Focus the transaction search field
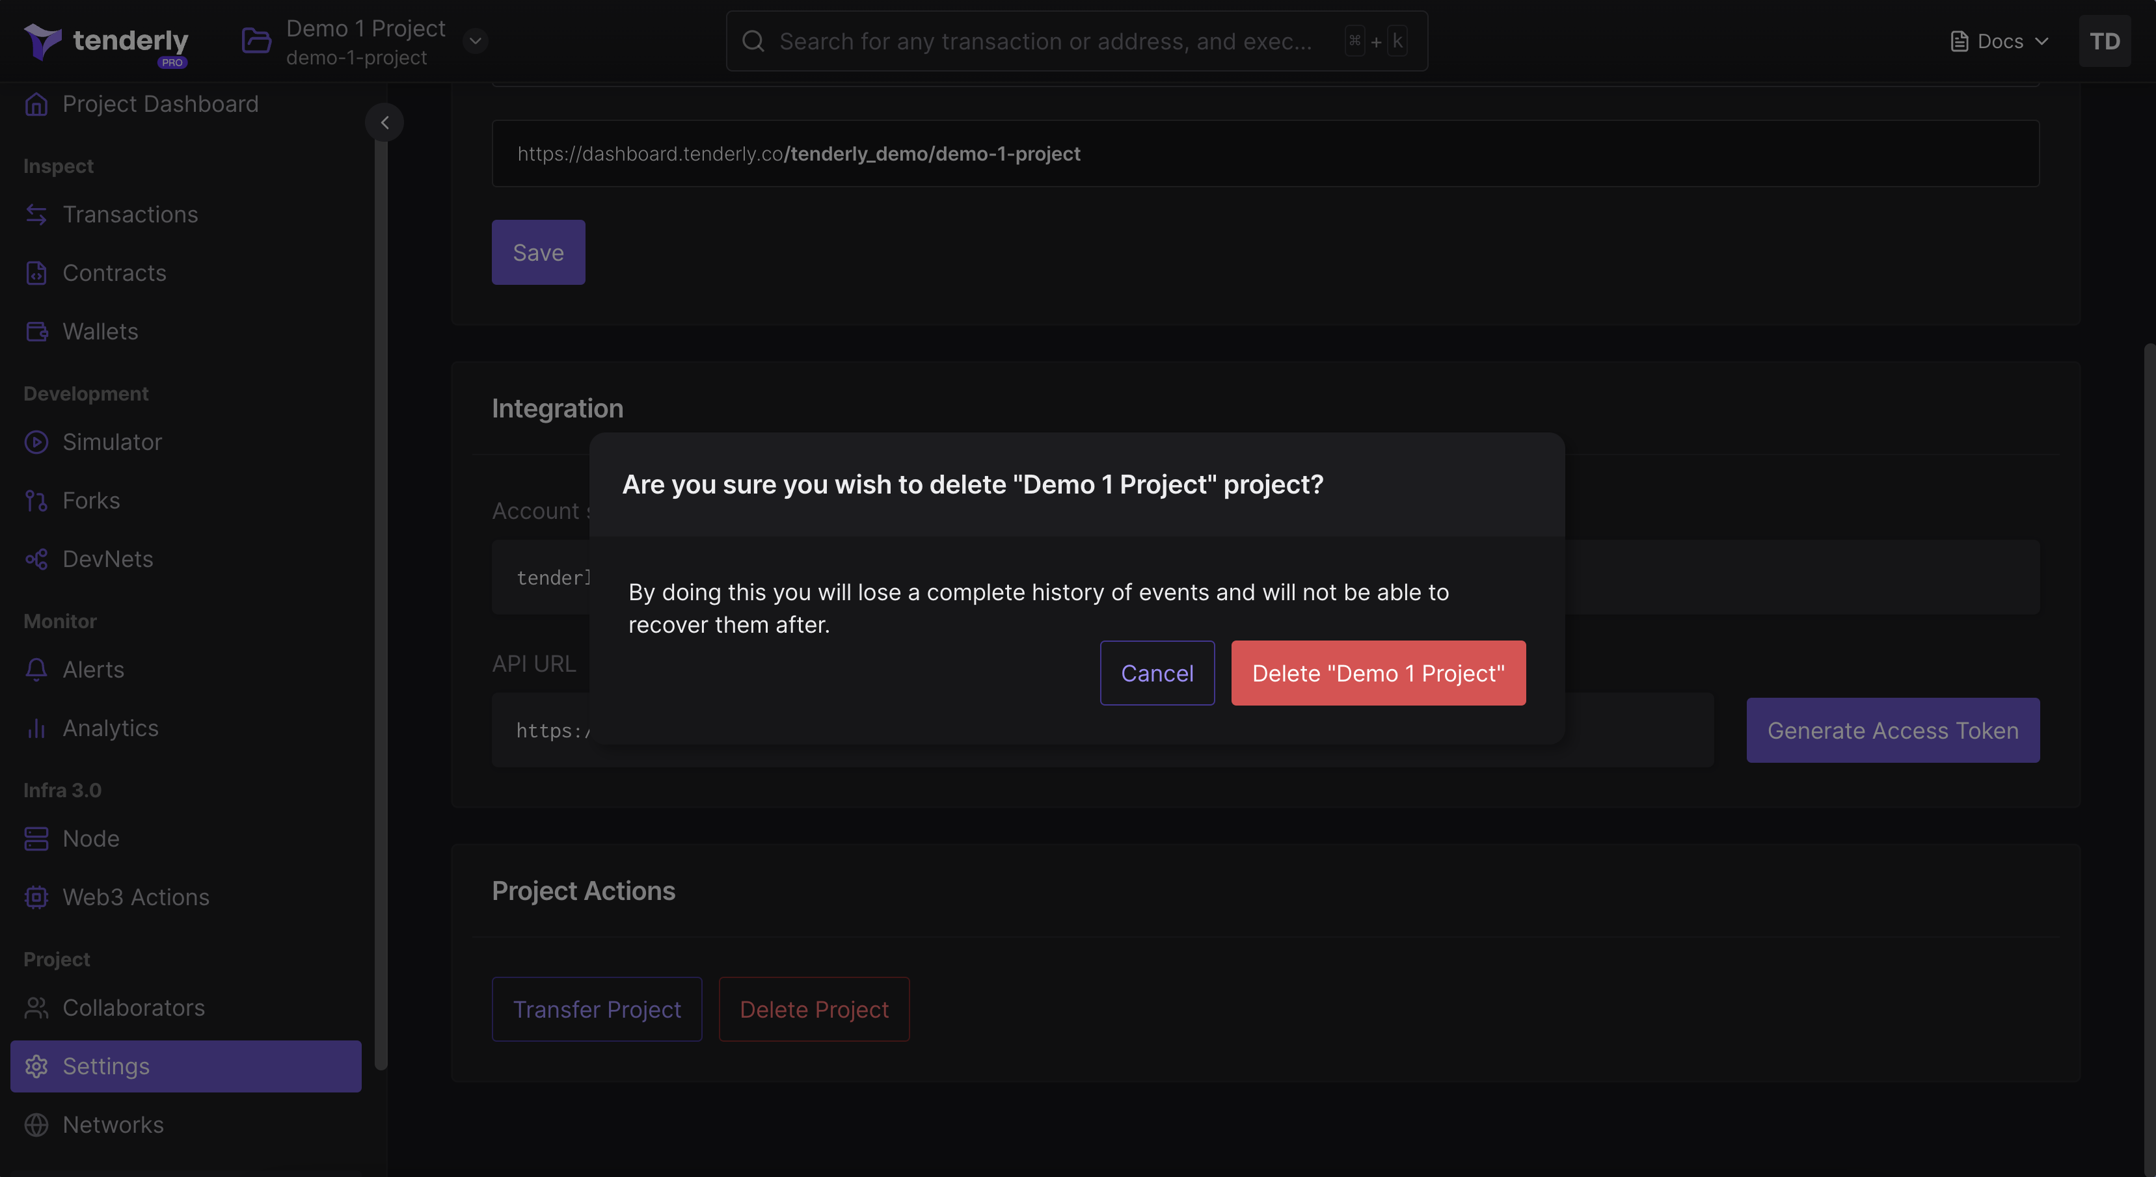2156x1177 pixels. pos(1076,41)
